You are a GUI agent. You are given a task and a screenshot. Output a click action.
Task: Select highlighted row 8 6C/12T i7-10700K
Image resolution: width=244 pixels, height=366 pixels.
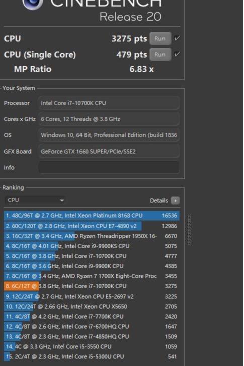(x=92, y=286)
